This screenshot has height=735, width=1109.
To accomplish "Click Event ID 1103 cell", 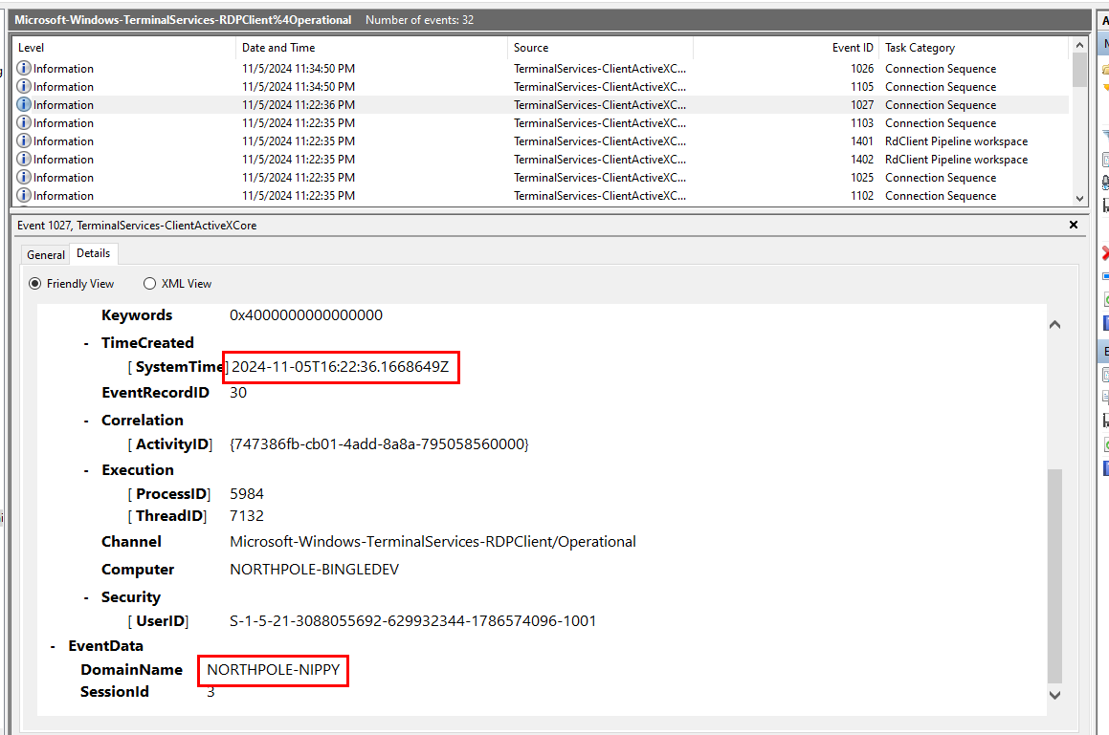I will tap(861, 123).
